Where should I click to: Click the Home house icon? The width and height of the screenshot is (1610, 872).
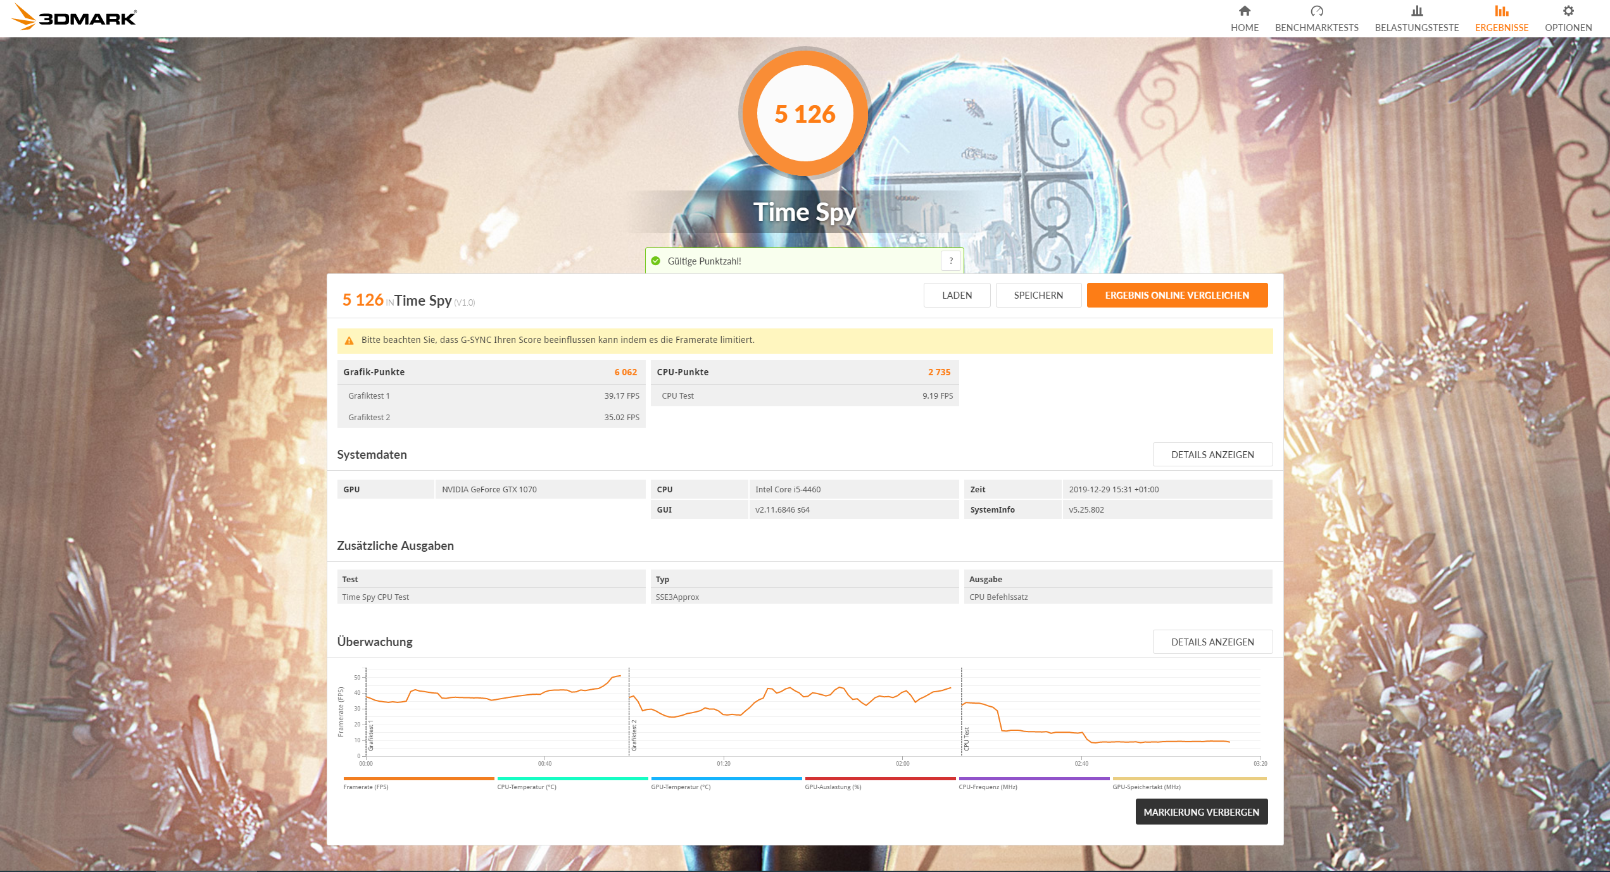1244,11
